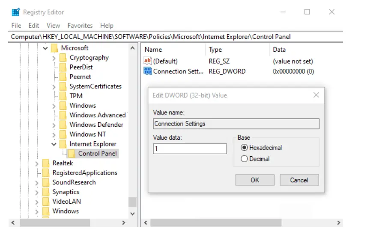Click the PeerDist folder icon
Viewport: 382px width, 231px height.
63,67
